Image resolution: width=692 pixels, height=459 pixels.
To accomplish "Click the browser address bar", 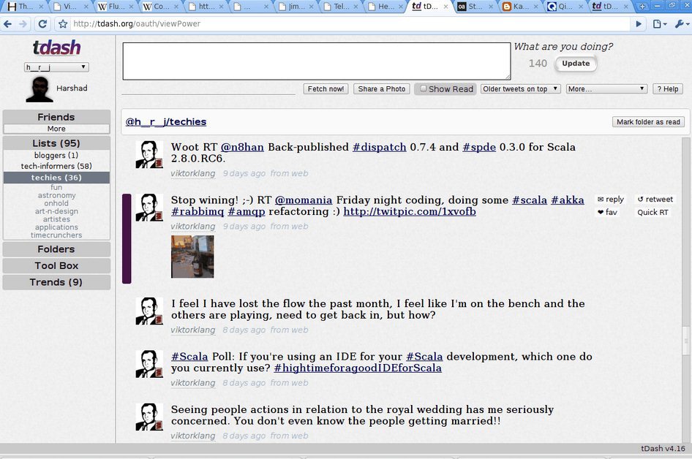I will 345,24.
